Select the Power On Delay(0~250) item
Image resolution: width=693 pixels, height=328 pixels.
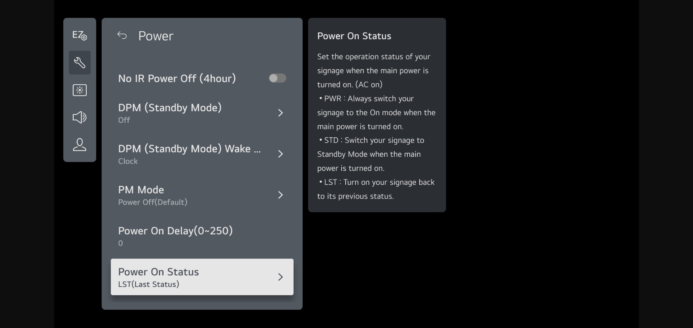176,231
